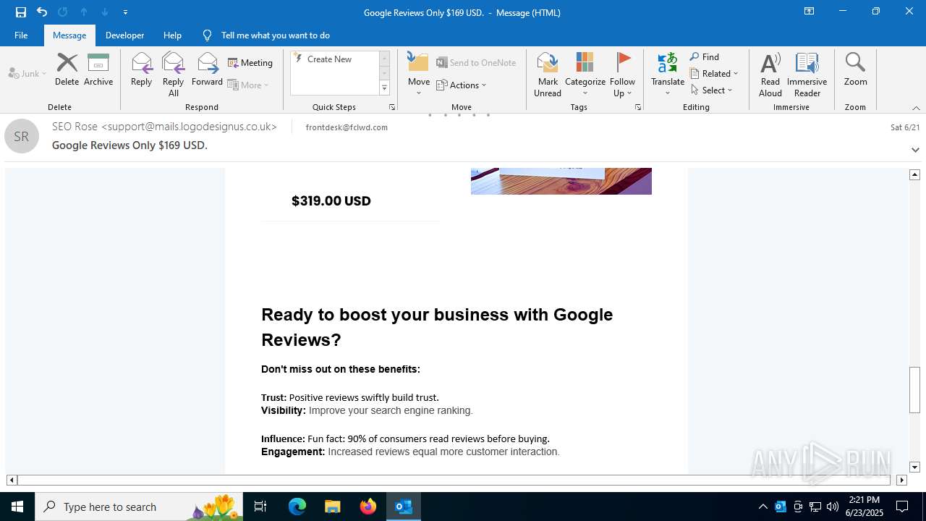This screenshot has height=521, width=926.
Task: Select Create New quick step
Action: pyautogui.click(x=329, y=59)
